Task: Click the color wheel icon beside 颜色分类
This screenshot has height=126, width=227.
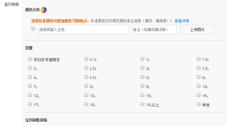Action: 44,10
